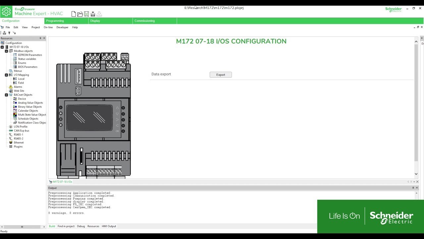Click the plug connect icon in toolbar
The height and width of the screenshot is (239, 424).
coord(9,33)
